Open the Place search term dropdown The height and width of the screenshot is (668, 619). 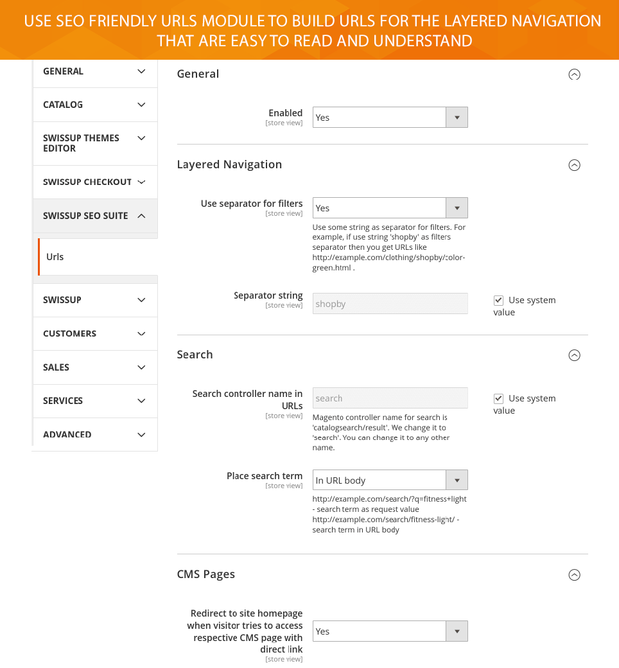point(390,480)
